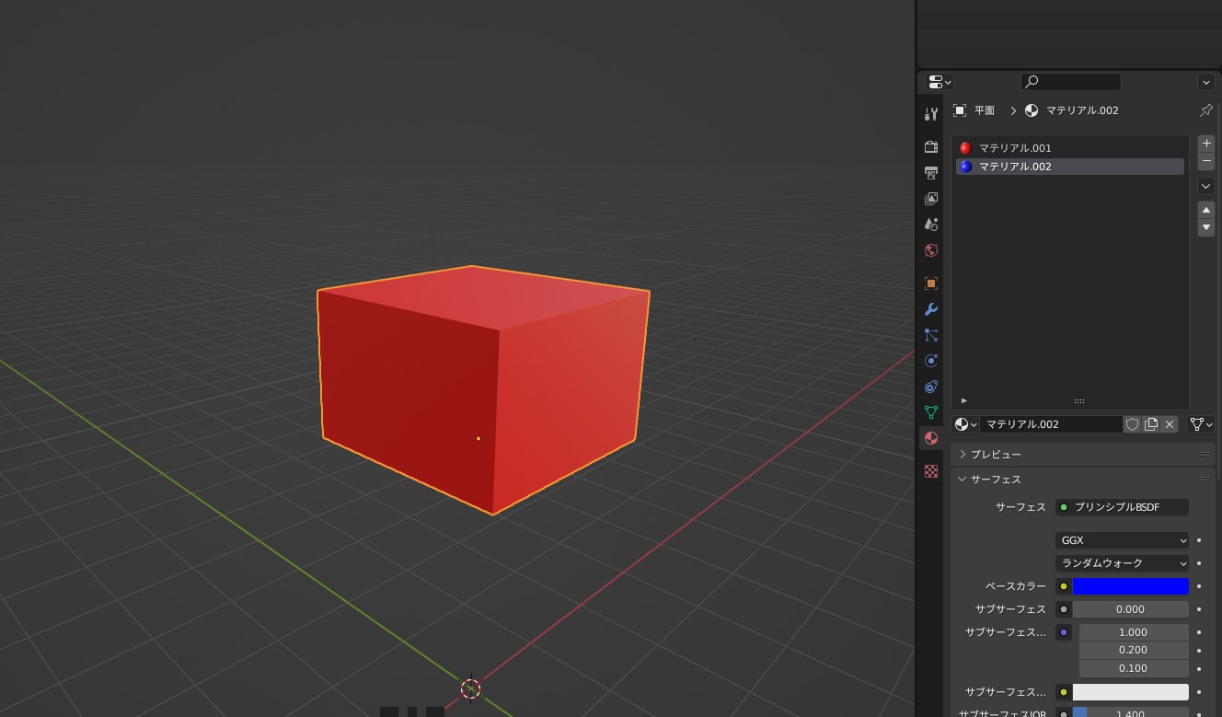Open Output properties (printer icon)
This screenshot has height=717, width=1222.
click(930, 172)
